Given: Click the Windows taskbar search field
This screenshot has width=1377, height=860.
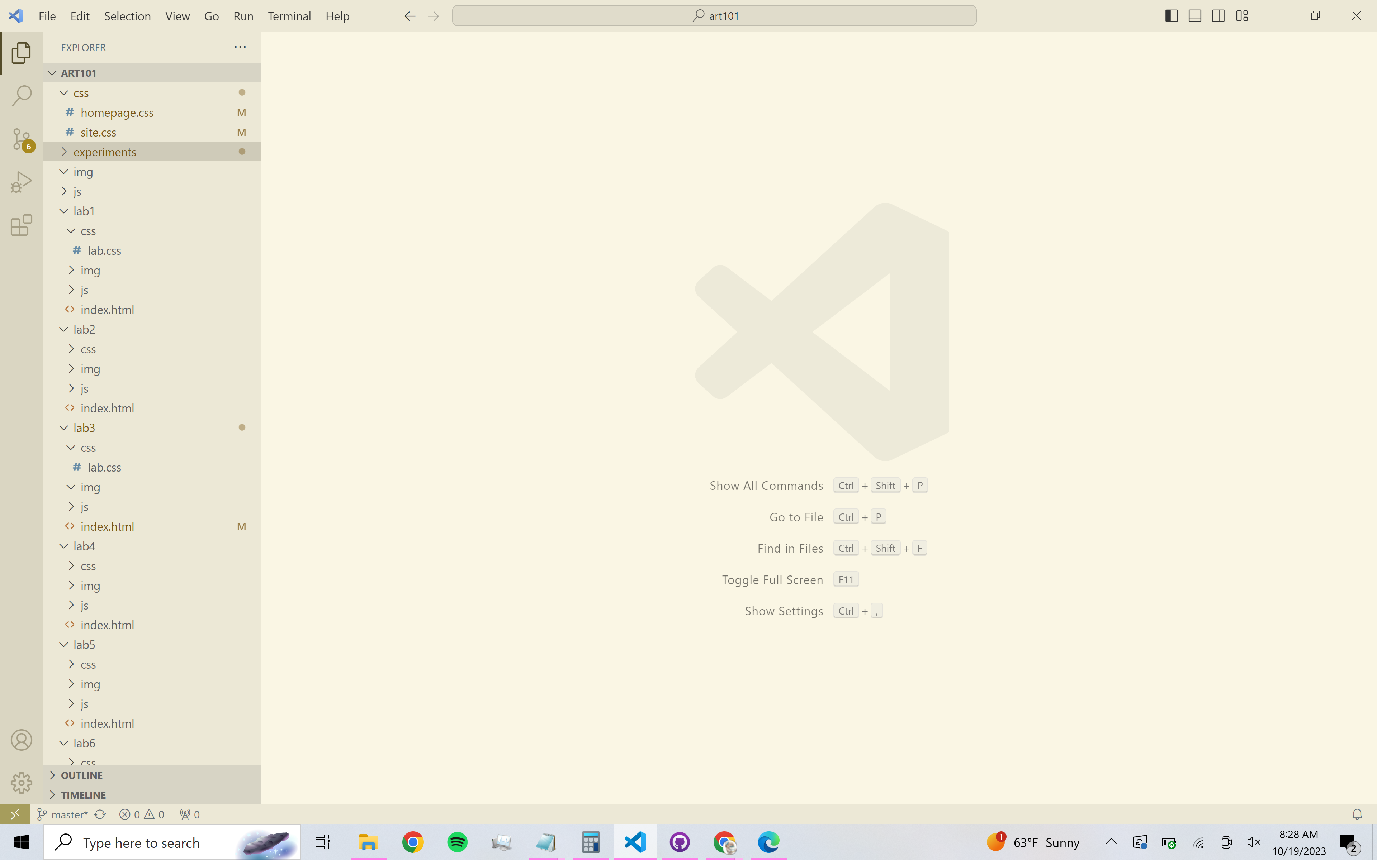Looking at the screenshot, I should 172,842.
